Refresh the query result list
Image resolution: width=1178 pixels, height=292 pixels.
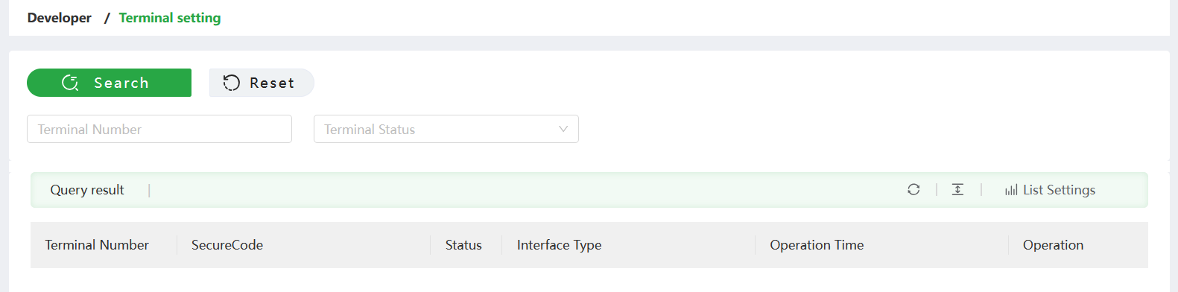pyautogui.click(x=913, y=189)
